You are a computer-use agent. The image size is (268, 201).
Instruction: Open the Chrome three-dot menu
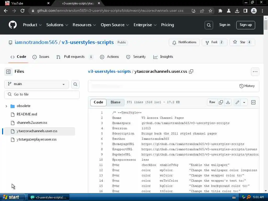[262, 11]
